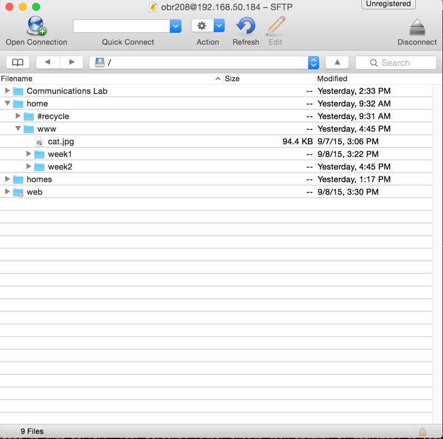Click the magnifier icon in Search field
Image resolution: width=443 pixels, height=439 pixels.
[374, 63]
